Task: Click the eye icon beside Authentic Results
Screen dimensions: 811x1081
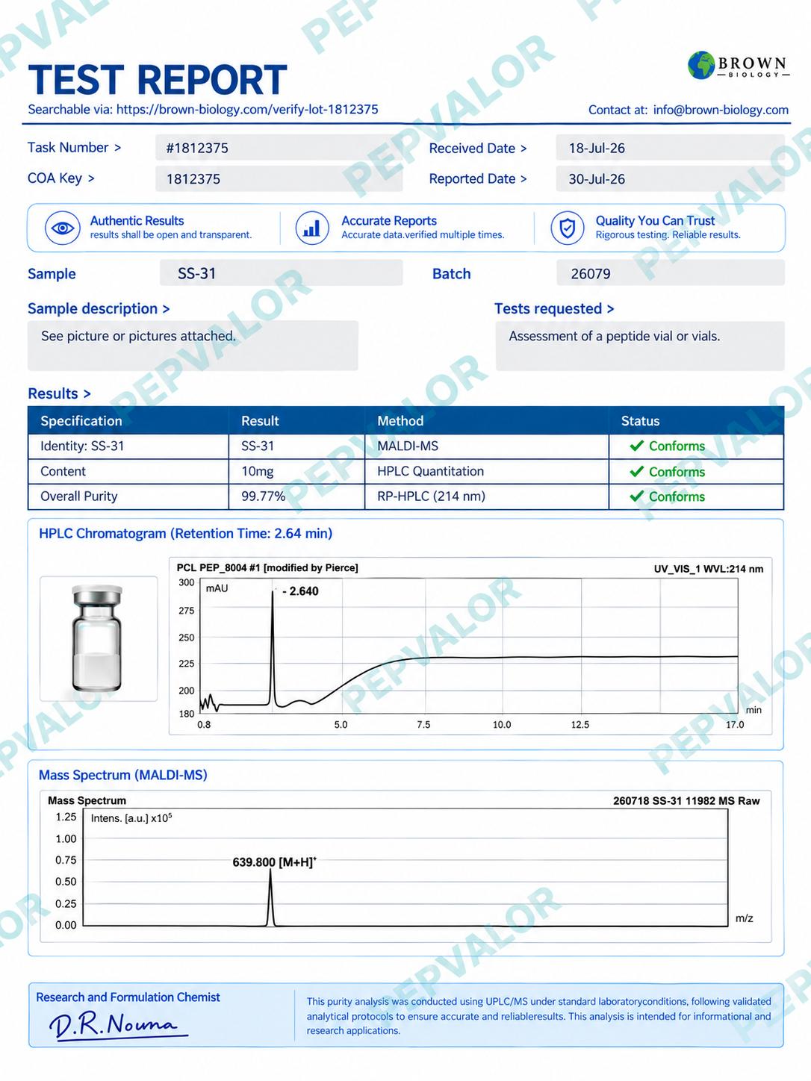Action: (x=63, y=228)
